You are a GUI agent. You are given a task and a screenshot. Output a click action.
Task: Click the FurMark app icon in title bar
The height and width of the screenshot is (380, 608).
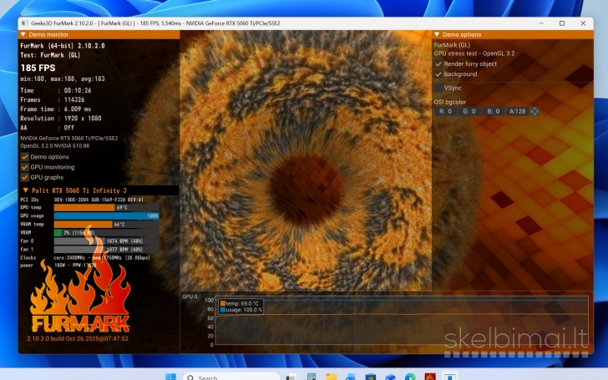click(x=24, y=23)
